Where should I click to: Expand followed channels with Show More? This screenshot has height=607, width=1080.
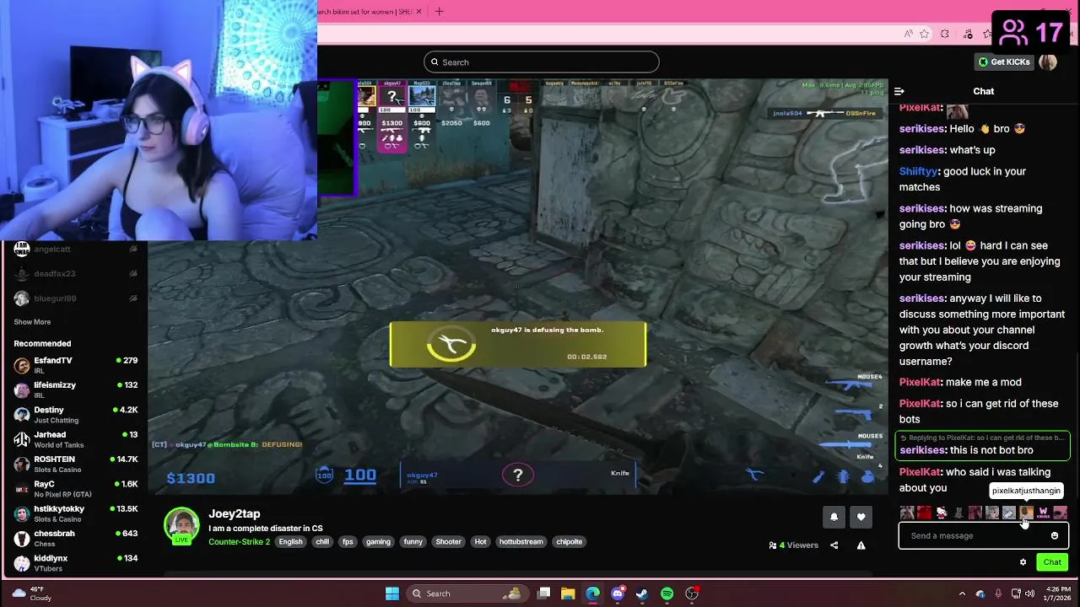32,322
